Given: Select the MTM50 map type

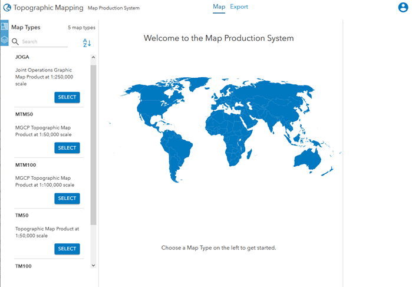Looking at the screenshot, I should pyautogui.click(x=67, y=148).
